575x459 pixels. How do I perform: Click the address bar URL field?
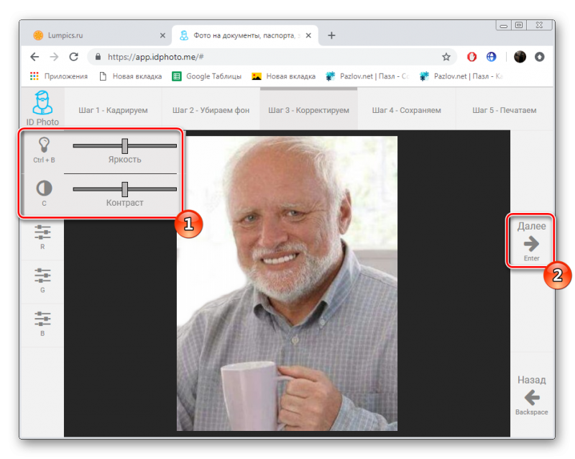[x=272, y=57]
